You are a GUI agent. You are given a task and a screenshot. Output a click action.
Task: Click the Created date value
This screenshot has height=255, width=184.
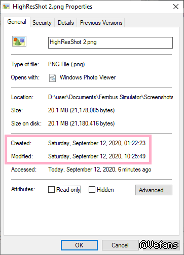coord(97,143)
